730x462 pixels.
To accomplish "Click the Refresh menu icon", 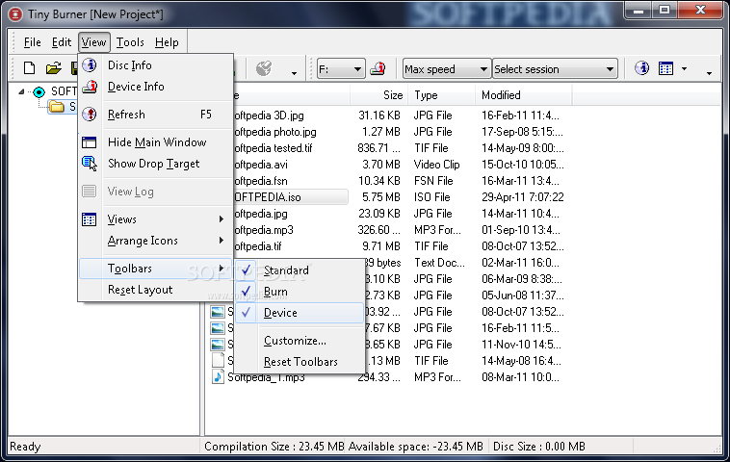I will [x=90, y=114].
